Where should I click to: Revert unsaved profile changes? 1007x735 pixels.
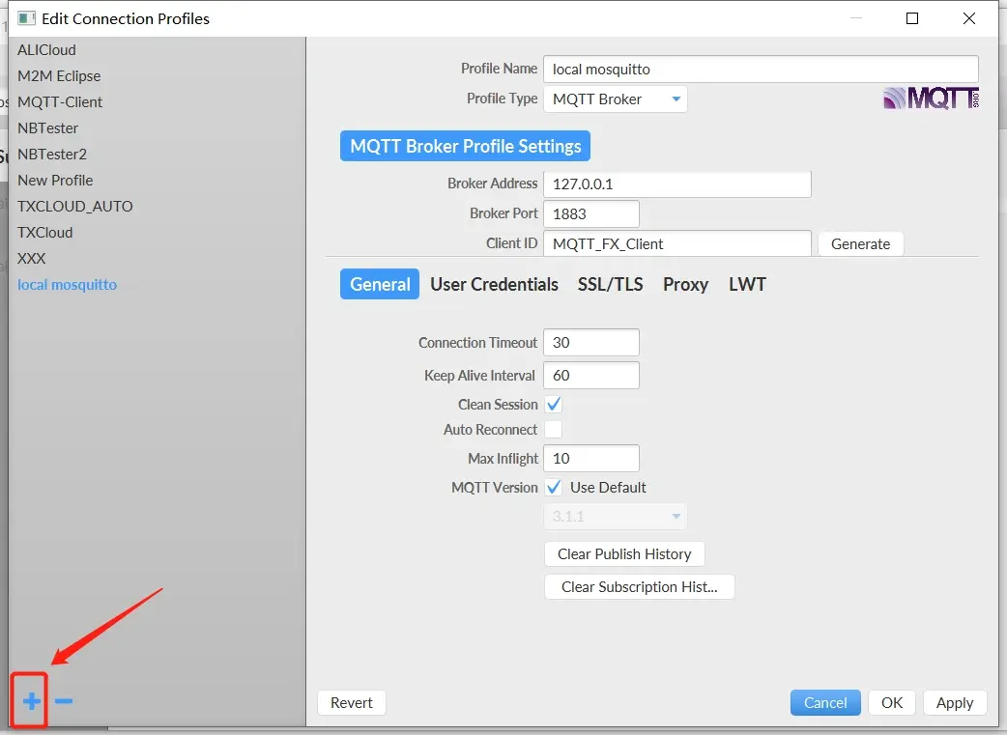(351, 702)
